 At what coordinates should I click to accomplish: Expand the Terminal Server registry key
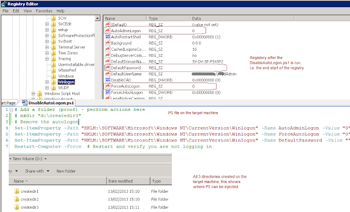pyautogui.click(x=47, y=47)
